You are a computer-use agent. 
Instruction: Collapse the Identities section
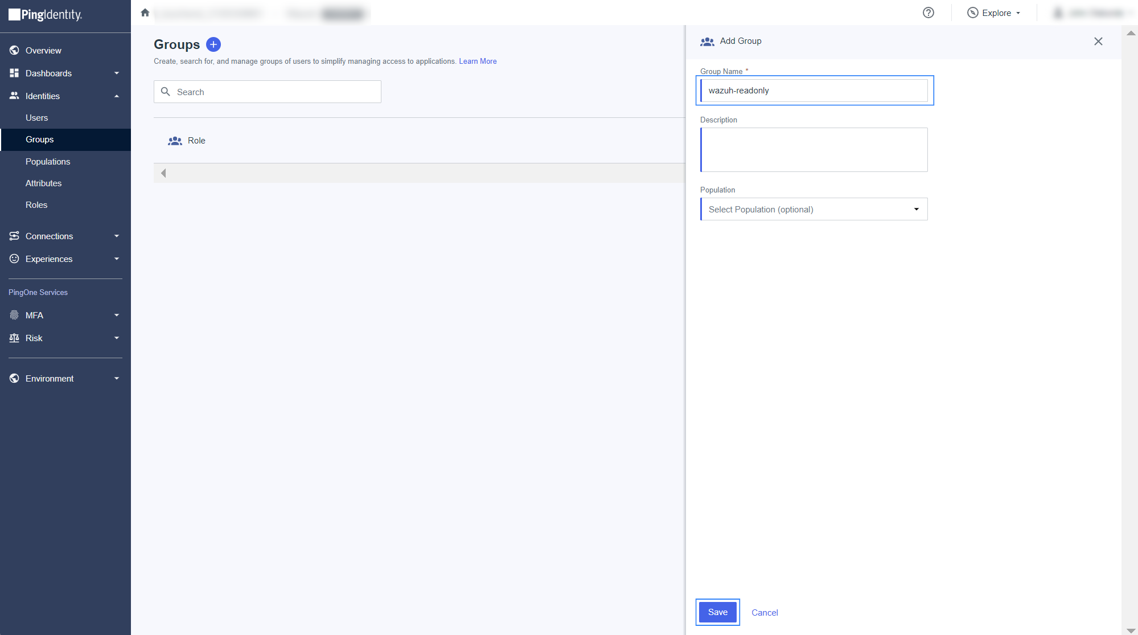[117, 96]
